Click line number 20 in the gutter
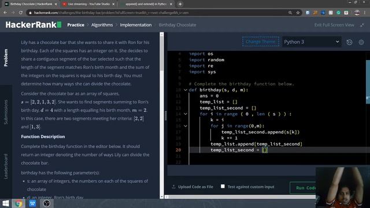The height and width of the screenshot is (208, 370). point(178,150)
